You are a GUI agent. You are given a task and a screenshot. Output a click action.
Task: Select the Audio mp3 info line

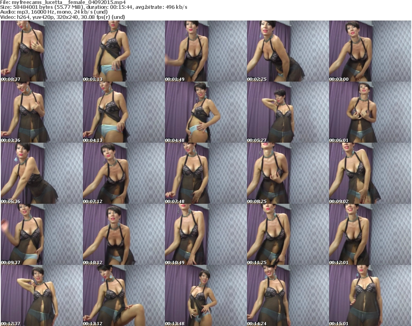(54, 12)
